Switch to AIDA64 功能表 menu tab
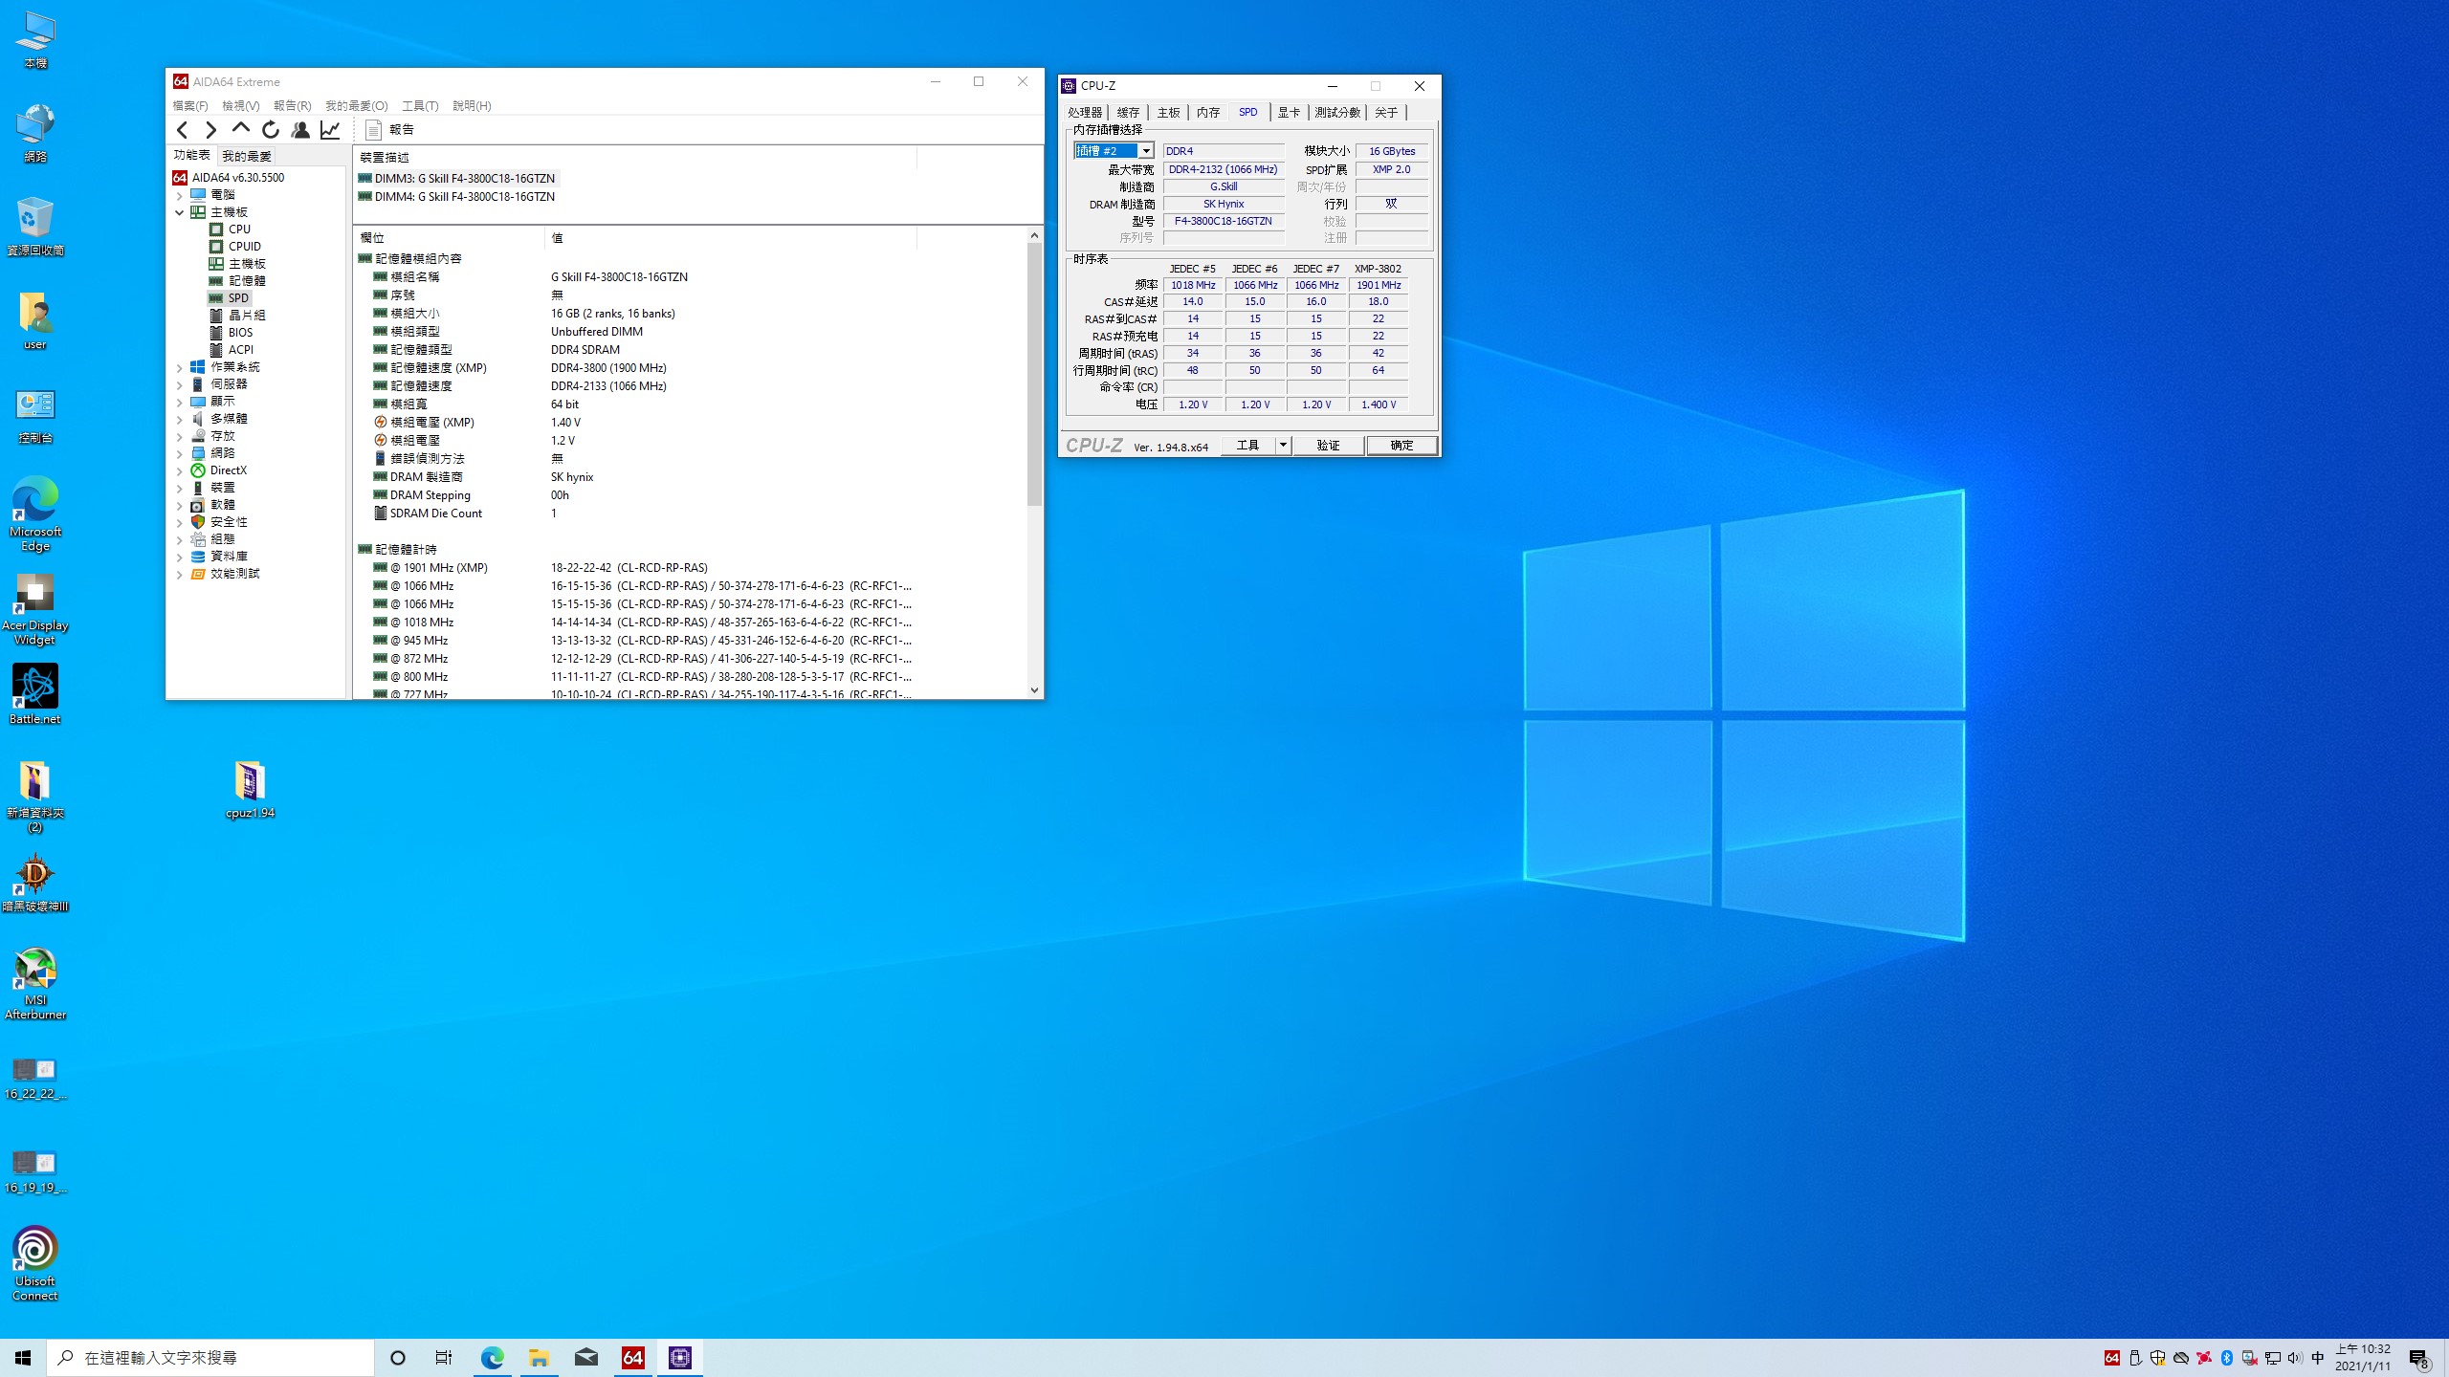The height and width of the screenshot is (1377, 2449). point(192,155)
